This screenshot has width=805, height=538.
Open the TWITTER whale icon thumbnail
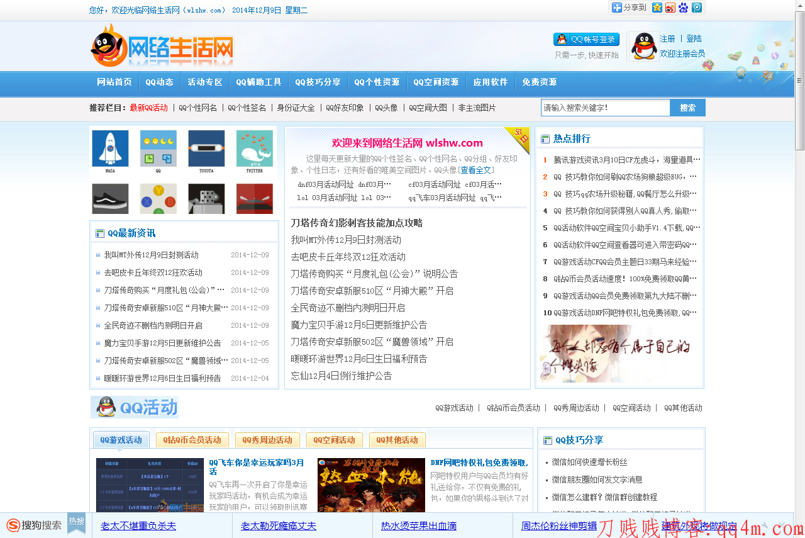tap(255, 152)
